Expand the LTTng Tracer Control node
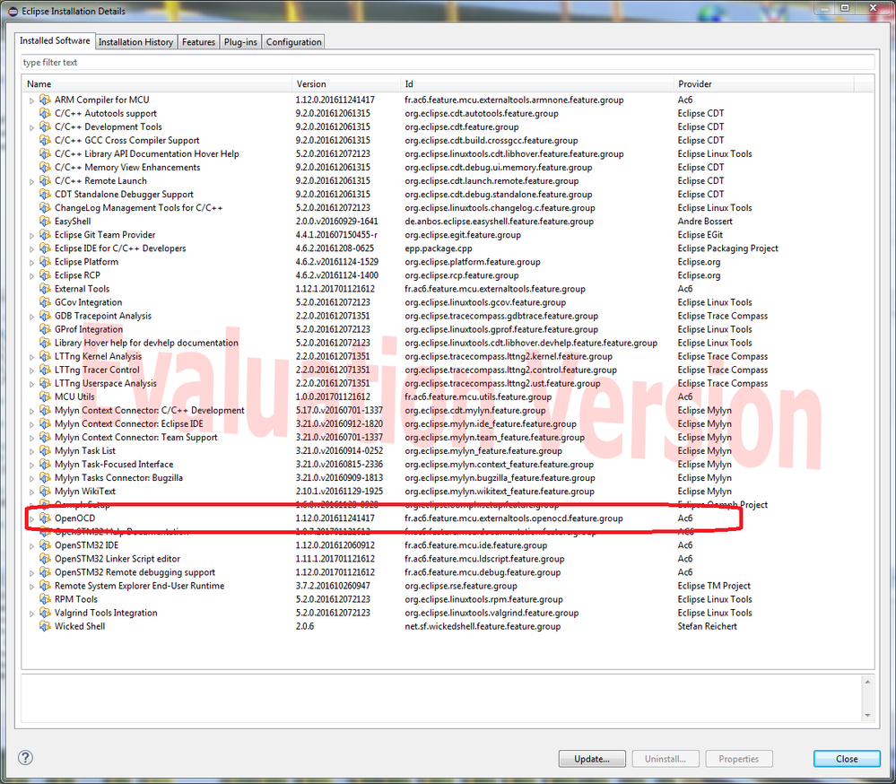Viewport: 896px width, 784px height. pos(32,370)
